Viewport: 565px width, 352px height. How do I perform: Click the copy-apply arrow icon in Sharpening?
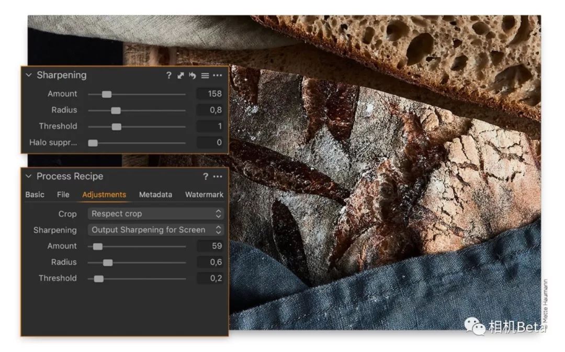(x=180, y=75)
